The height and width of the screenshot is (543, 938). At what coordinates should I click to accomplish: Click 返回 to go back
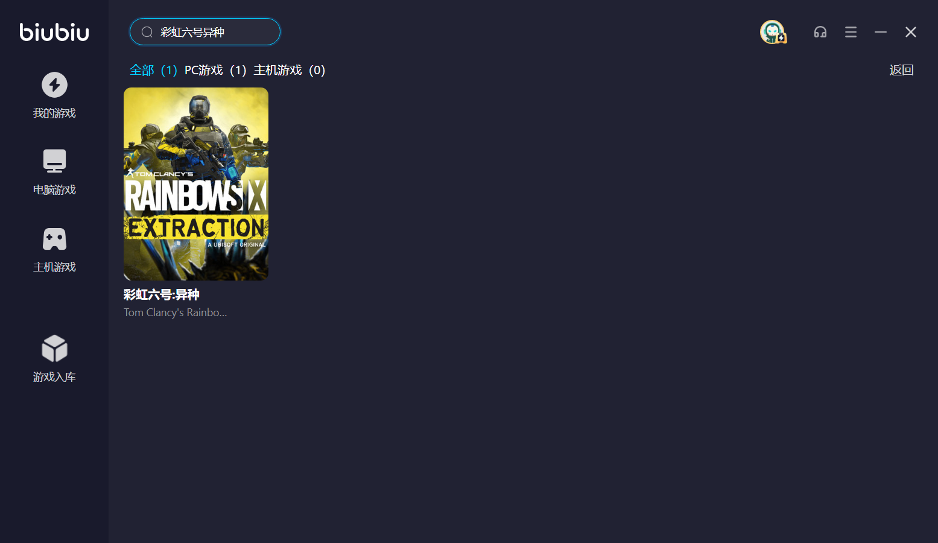tap(901, 70)
